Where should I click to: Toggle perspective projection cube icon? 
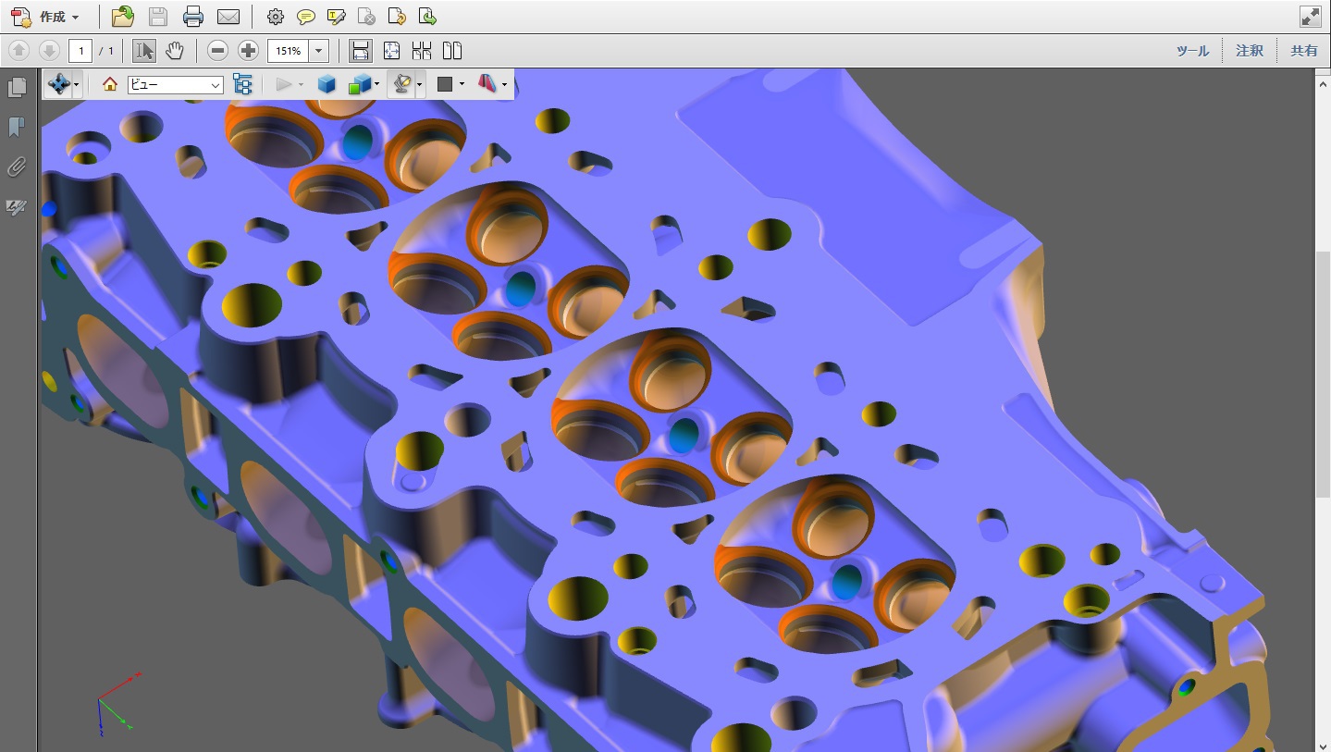pyautogui.click(x=327, y=84)
